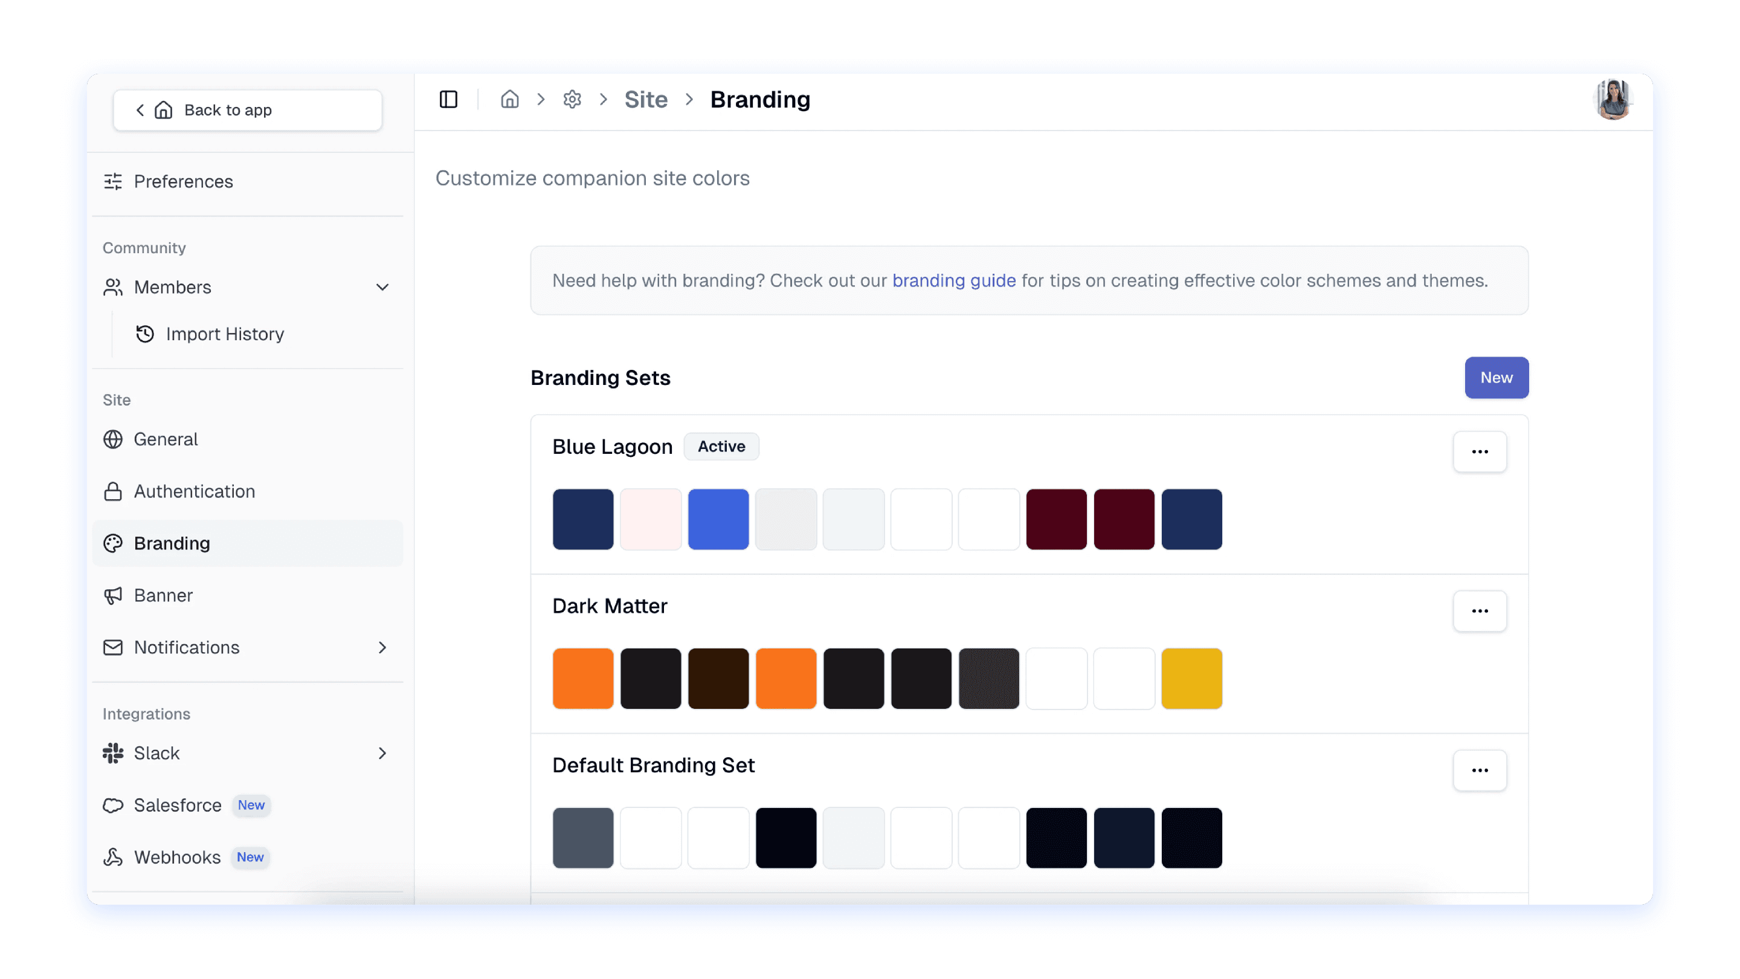The image size is (1740, 979).
Task: Open Import History page
Action: (x=224, y=334)
